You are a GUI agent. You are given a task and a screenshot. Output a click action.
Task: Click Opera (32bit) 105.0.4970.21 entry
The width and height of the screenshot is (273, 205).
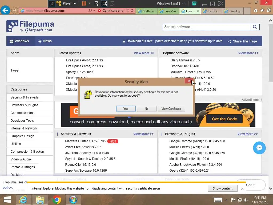[189, 171]
